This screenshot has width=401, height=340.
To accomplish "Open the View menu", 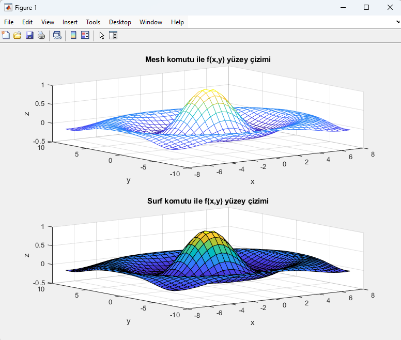I will tap(48, 22).
